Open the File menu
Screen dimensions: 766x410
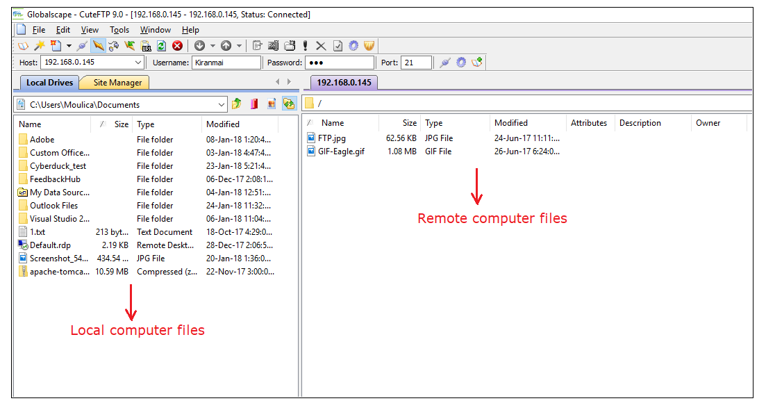pyautogui.click(x=39, y=30)
